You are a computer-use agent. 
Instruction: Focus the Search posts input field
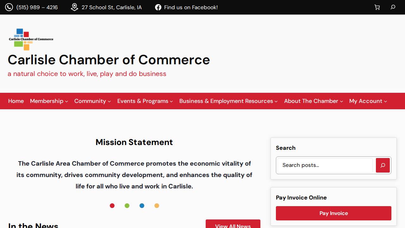pos(325,165)
